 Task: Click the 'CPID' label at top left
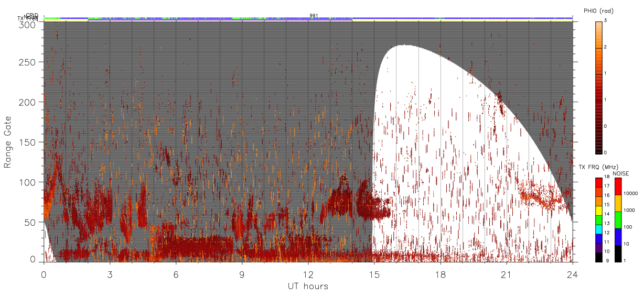(x=32, y=15)
